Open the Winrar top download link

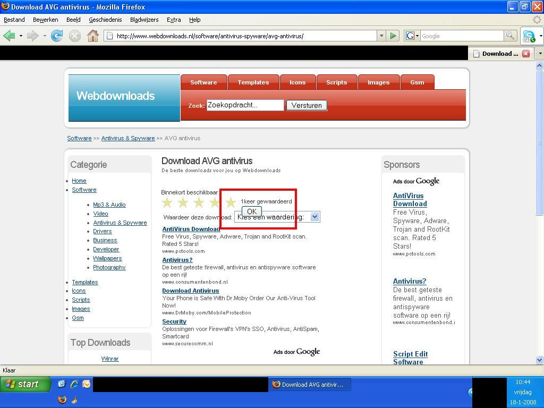[x=110, y=359]
